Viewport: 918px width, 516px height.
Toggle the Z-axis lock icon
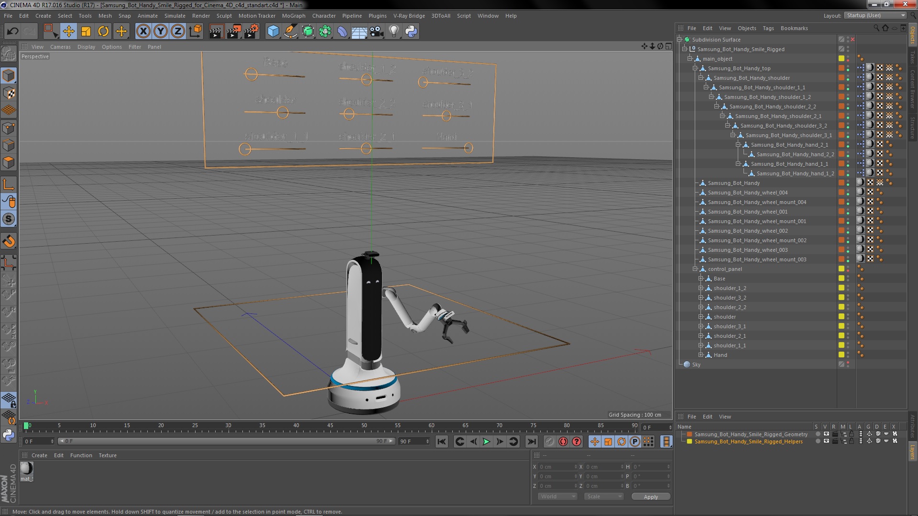click(178, 32)
